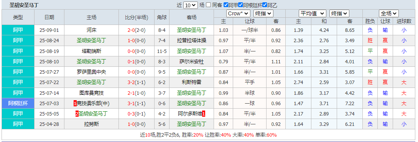Click the 类型 column header
The image size is (418, 142).
coord(18,17)
